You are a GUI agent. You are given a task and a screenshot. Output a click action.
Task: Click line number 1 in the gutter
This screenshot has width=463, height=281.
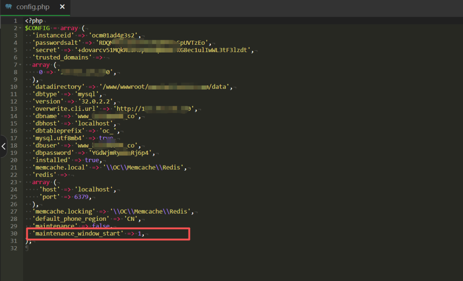tap(15, 21)
